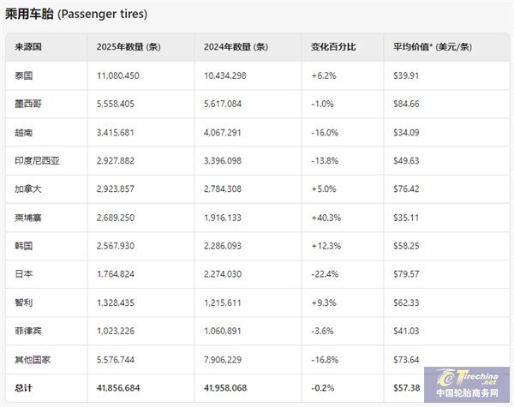Click the 中国轮胎商务网 watermark text
The height and width of the screenshot is (407, 514).
[x=467, y=394]
